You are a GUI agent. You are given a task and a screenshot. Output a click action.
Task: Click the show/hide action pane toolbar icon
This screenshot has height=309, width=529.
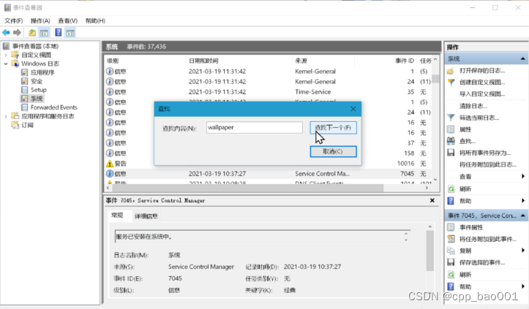[x=70, y=33]
